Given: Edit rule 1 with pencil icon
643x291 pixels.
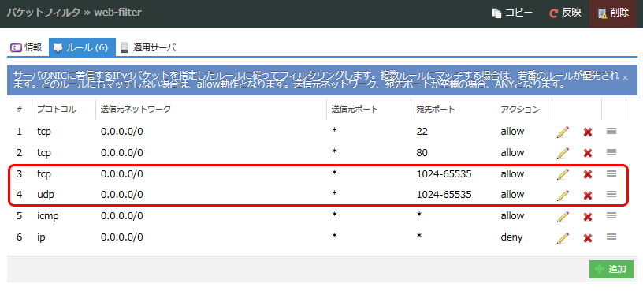Looking at the screenshot, I should point(563,132).
